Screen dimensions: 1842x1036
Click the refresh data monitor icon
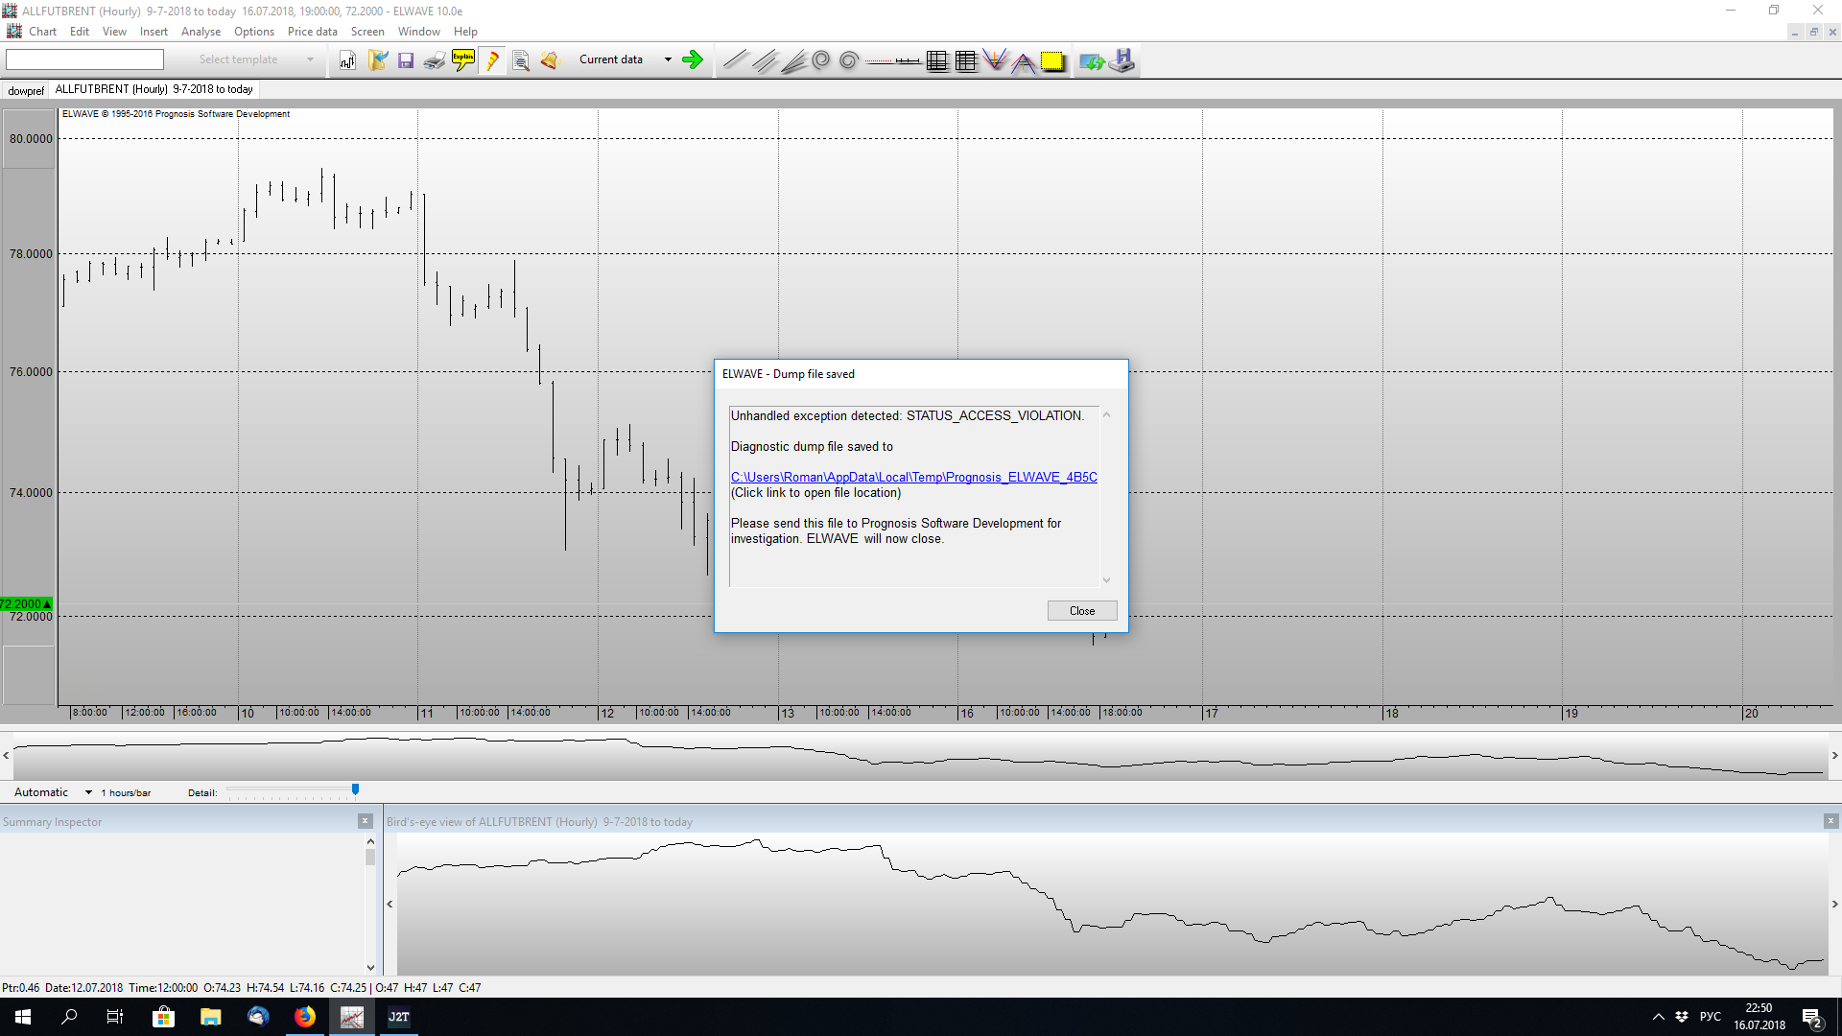click(x=1092, y=60)
